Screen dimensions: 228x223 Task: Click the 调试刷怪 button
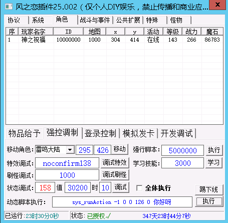[x=115, y=175]
